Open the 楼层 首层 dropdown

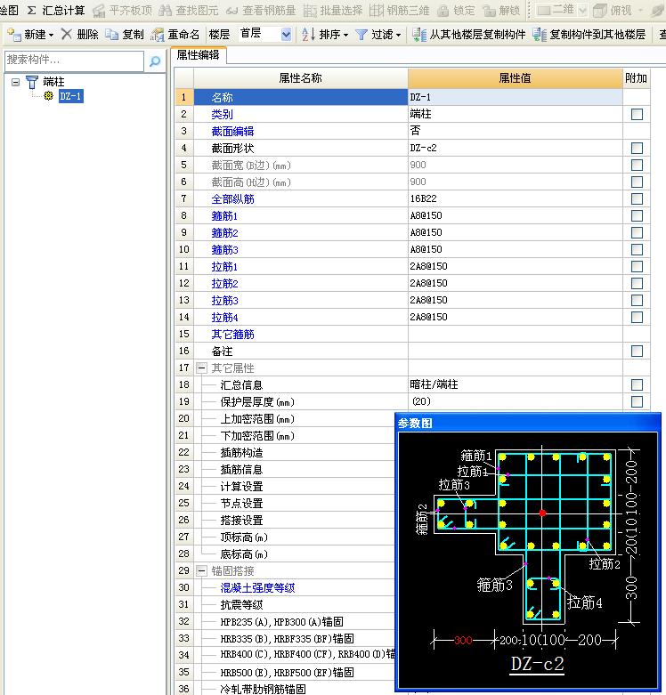click(286, 34)
